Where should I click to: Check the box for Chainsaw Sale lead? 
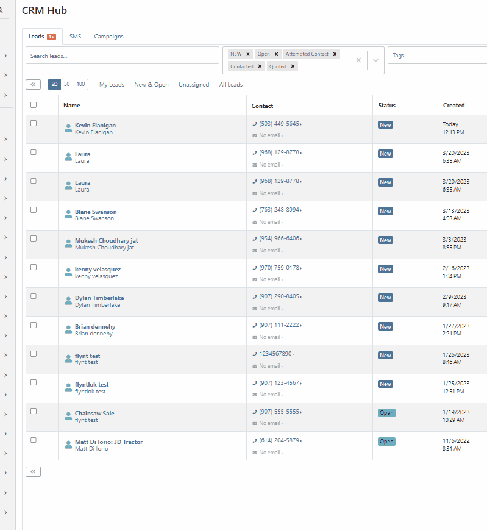pyautogui.click(x=34, y=411)
